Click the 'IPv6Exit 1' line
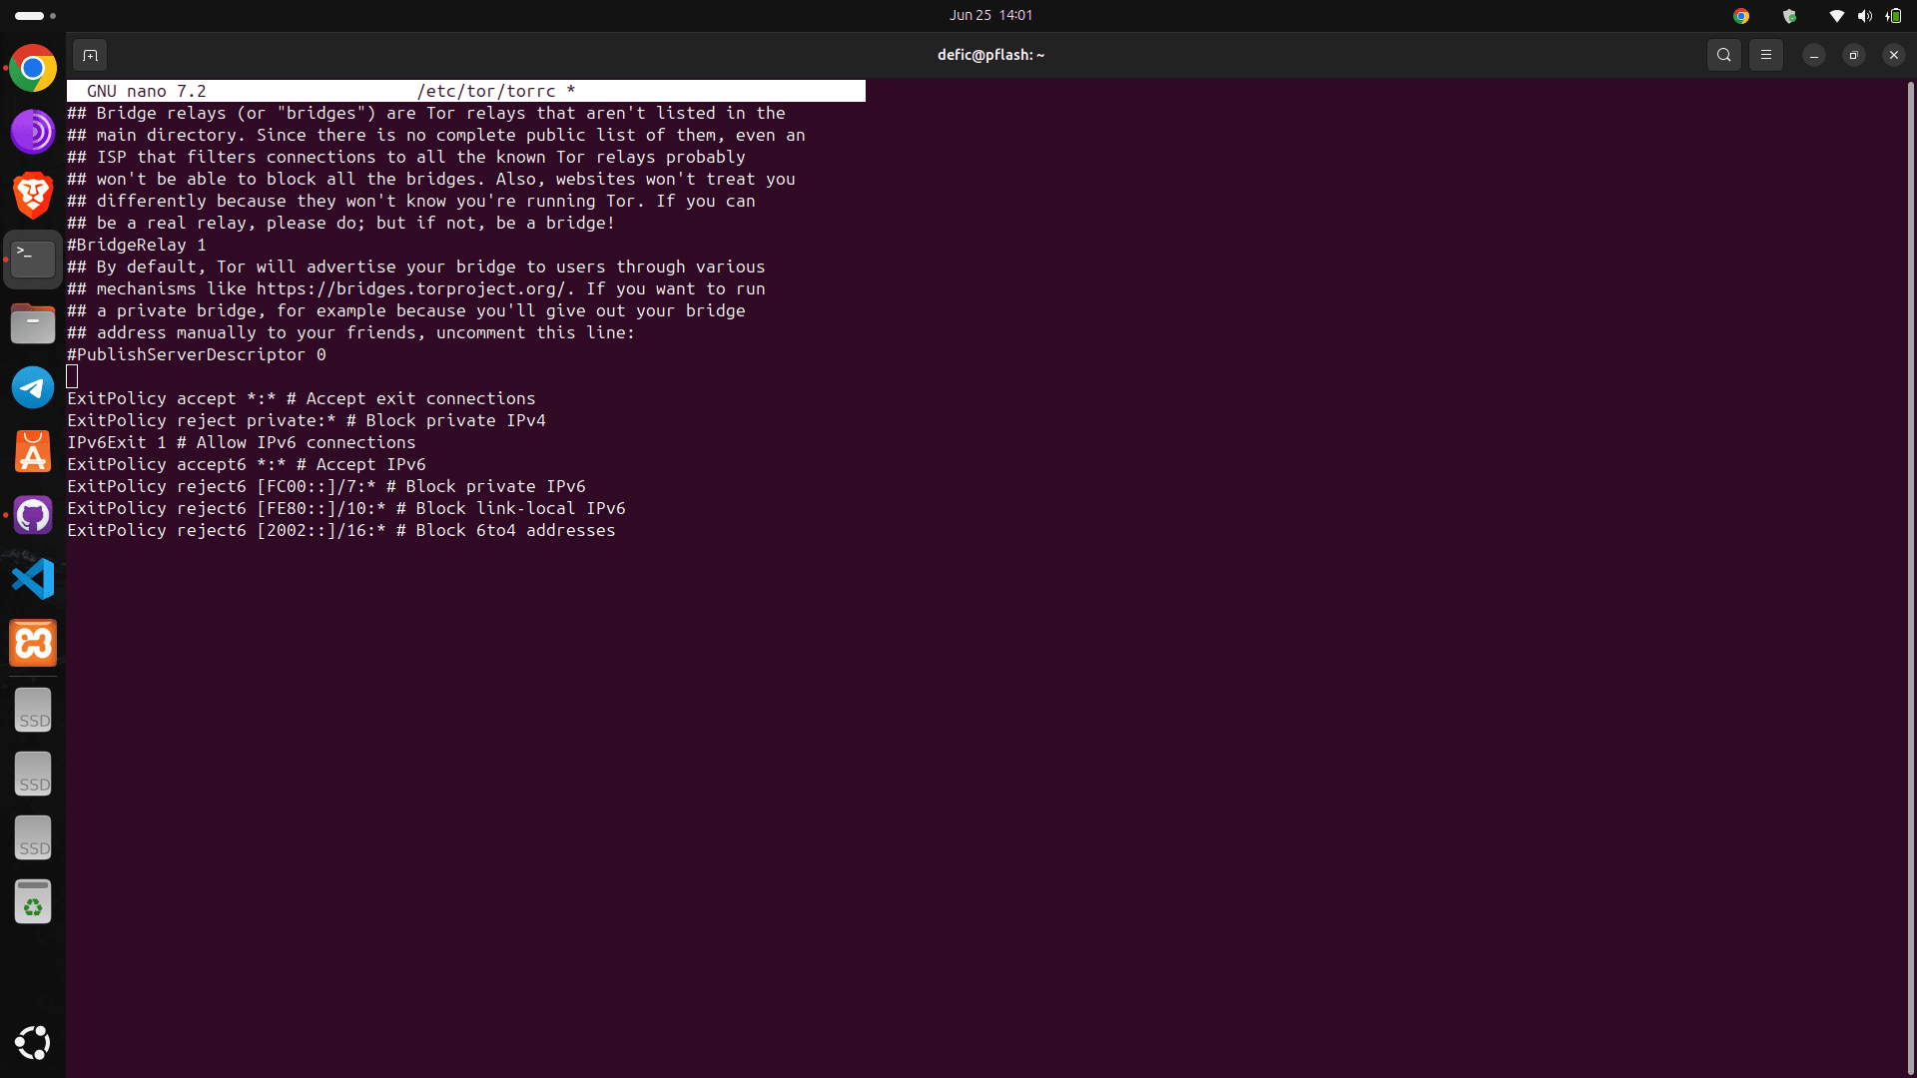This screenshot has width=1917, height=1078. point(242,442)
